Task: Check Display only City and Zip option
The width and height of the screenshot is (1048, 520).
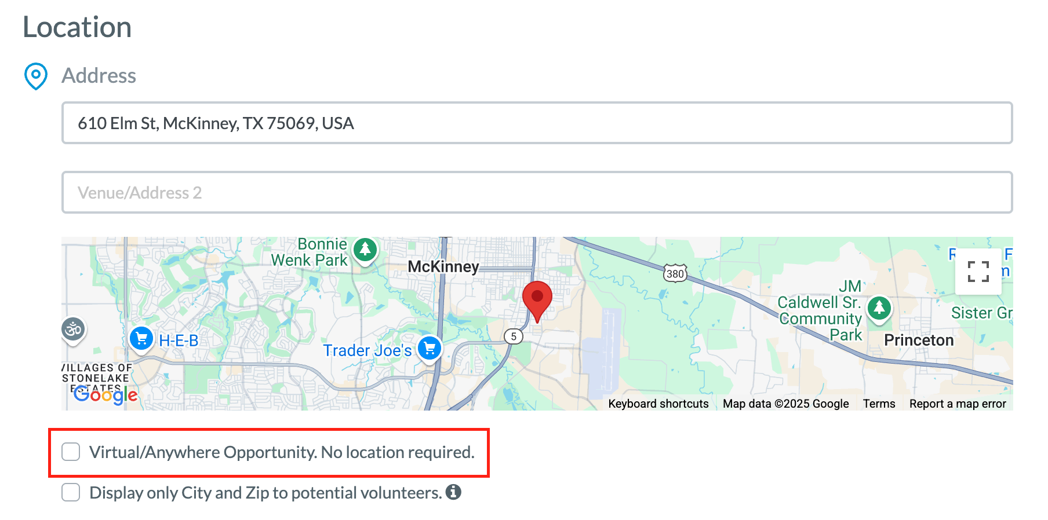Action: [71, 492]
